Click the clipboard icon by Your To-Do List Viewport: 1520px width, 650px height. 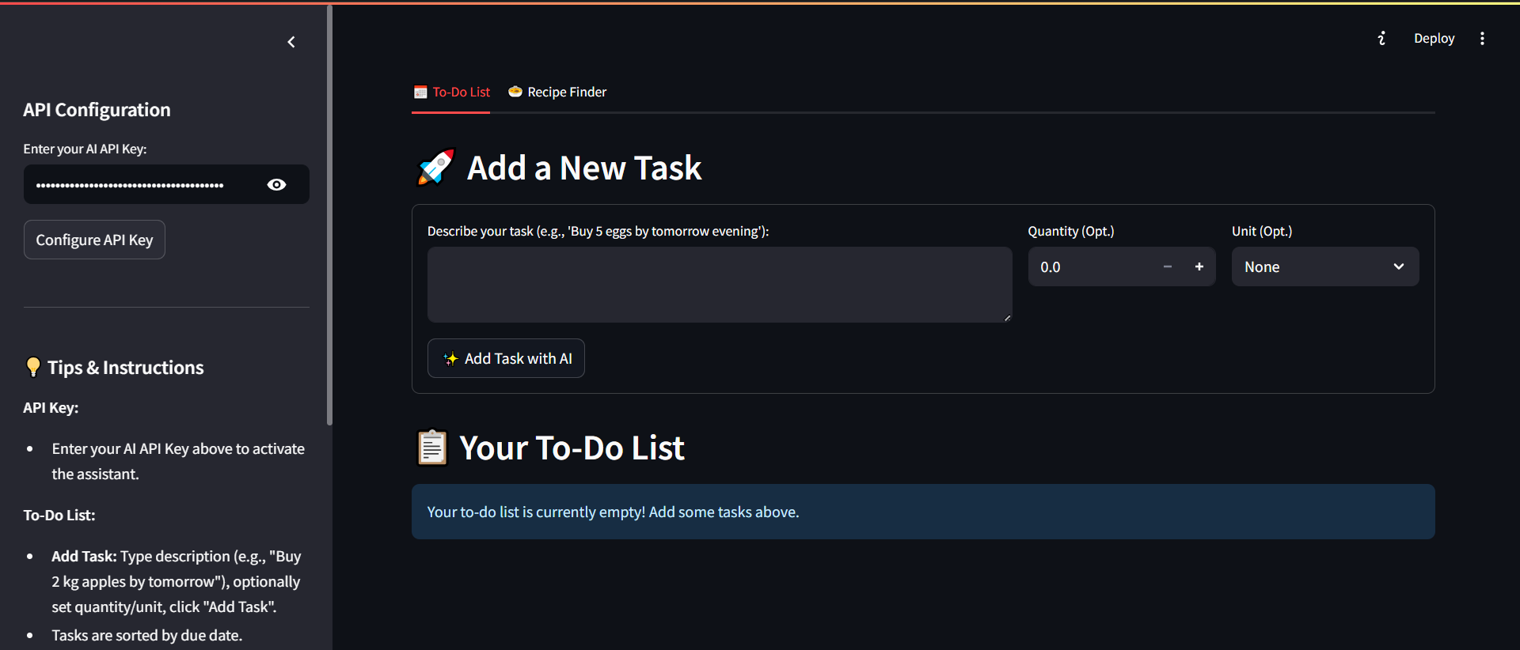coord(431,448)
